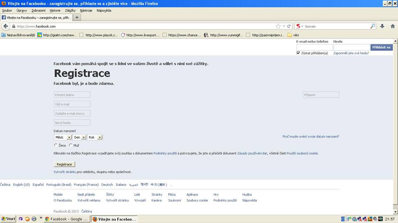
Task: Open the chance bookmark
Action: click(182, 35)
